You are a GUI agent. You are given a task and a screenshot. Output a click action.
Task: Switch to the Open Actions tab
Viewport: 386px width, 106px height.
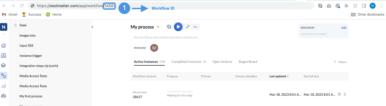pos(222,62)
